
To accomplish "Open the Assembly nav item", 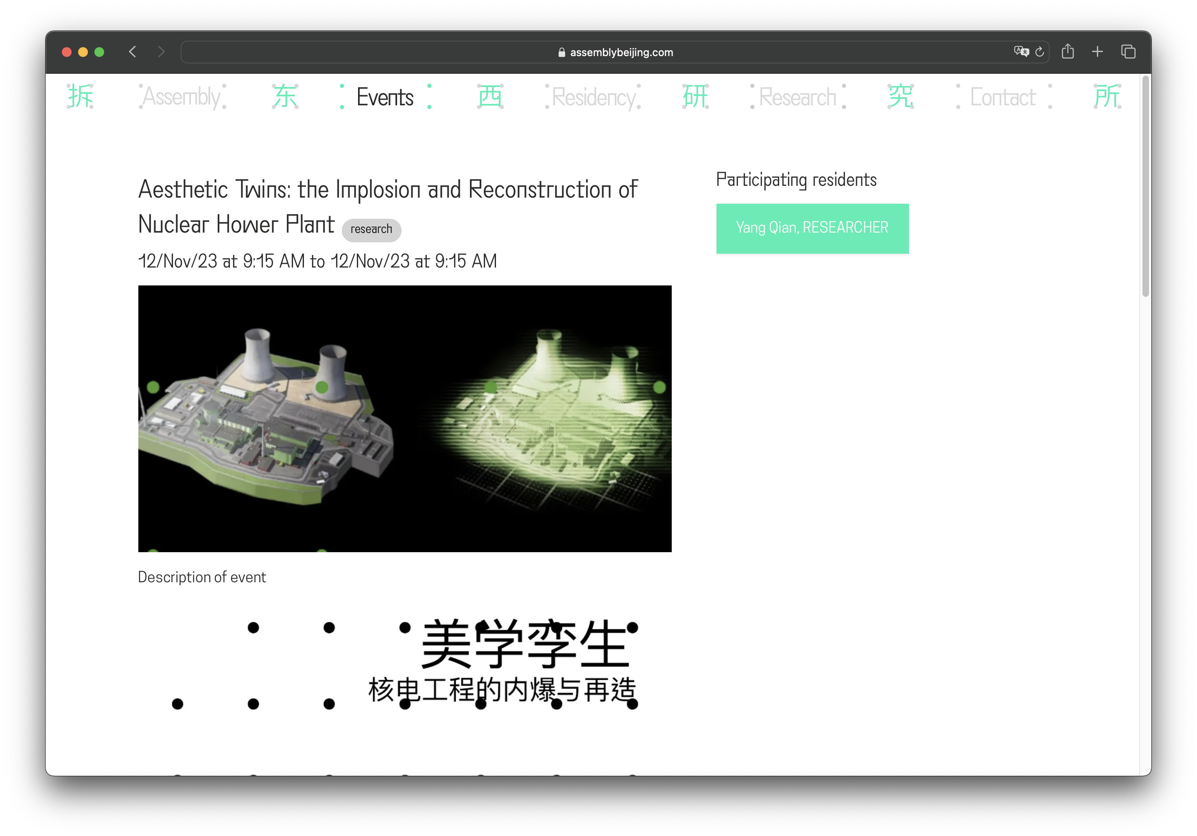I will click(182, 97).
